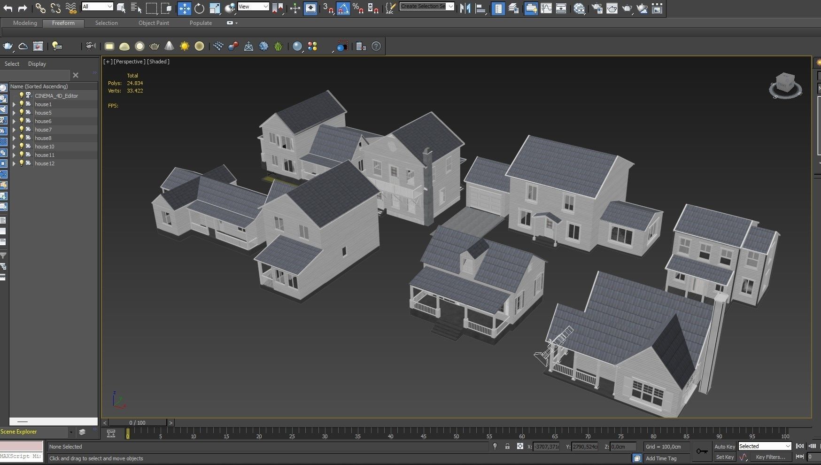Image resolution: width=821 pixels, height=465 pixels.
Task: Toggle house1 visibility lightbulb
Action: pos(21,104)
